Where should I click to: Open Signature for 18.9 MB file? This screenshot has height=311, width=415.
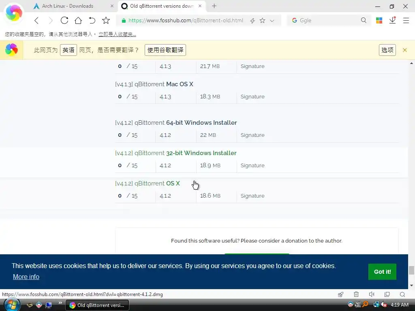[x=252, y=166]
